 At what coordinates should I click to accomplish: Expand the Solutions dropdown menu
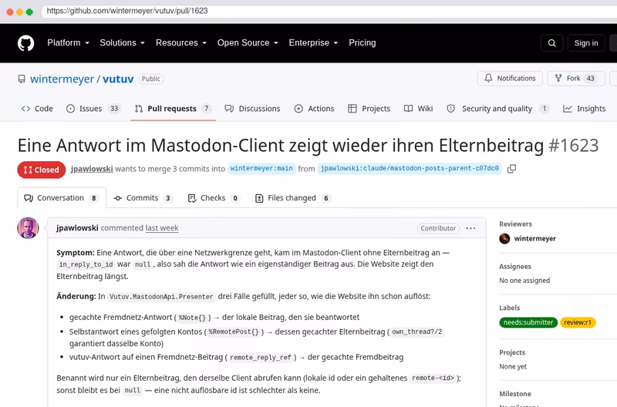point(122,43)
